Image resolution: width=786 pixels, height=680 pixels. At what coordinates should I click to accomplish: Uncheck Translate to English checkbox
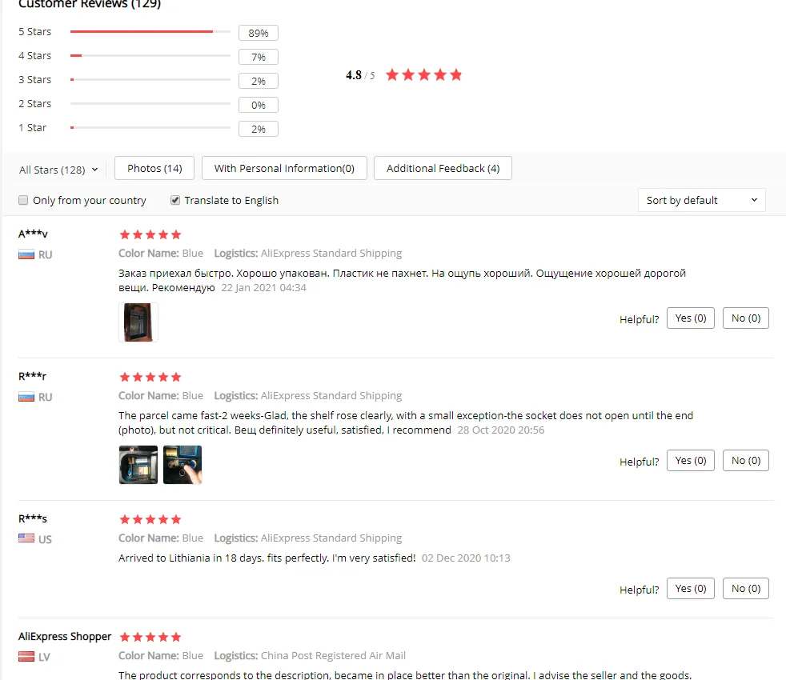tap(175, 201)
